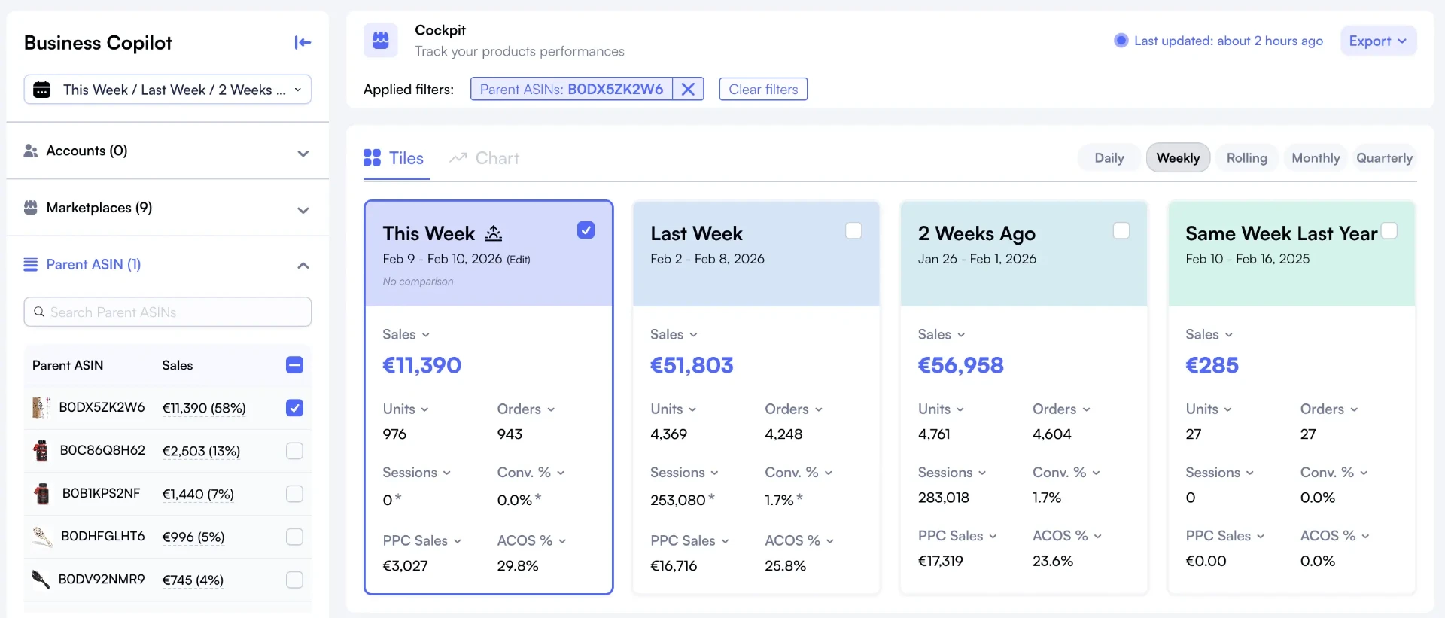Viewport: 1445px width, 618px height.
Task: Click the Clear filters button
Action: pyautogui.click(x=763, y=89)
